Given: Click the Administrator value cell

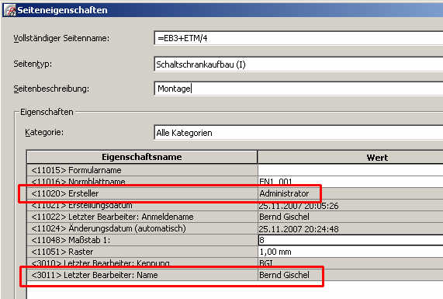Looking at the screenshot, I should point(351,193).
